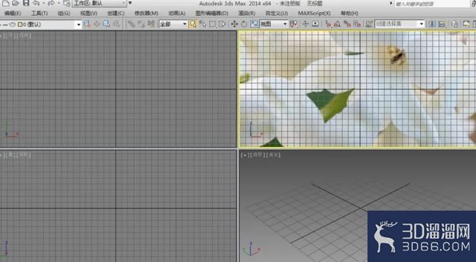Select the Select and Move tool
This screenshot has height=262, width=476.
click(234, 24)
